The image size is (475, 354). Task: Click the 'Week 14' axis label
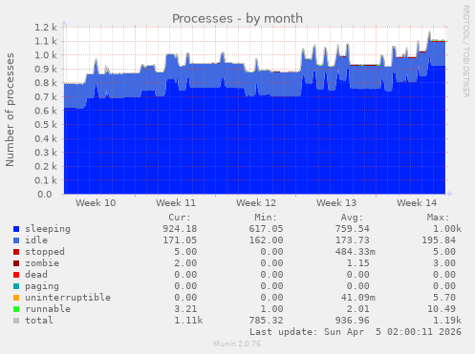(417, 203)
